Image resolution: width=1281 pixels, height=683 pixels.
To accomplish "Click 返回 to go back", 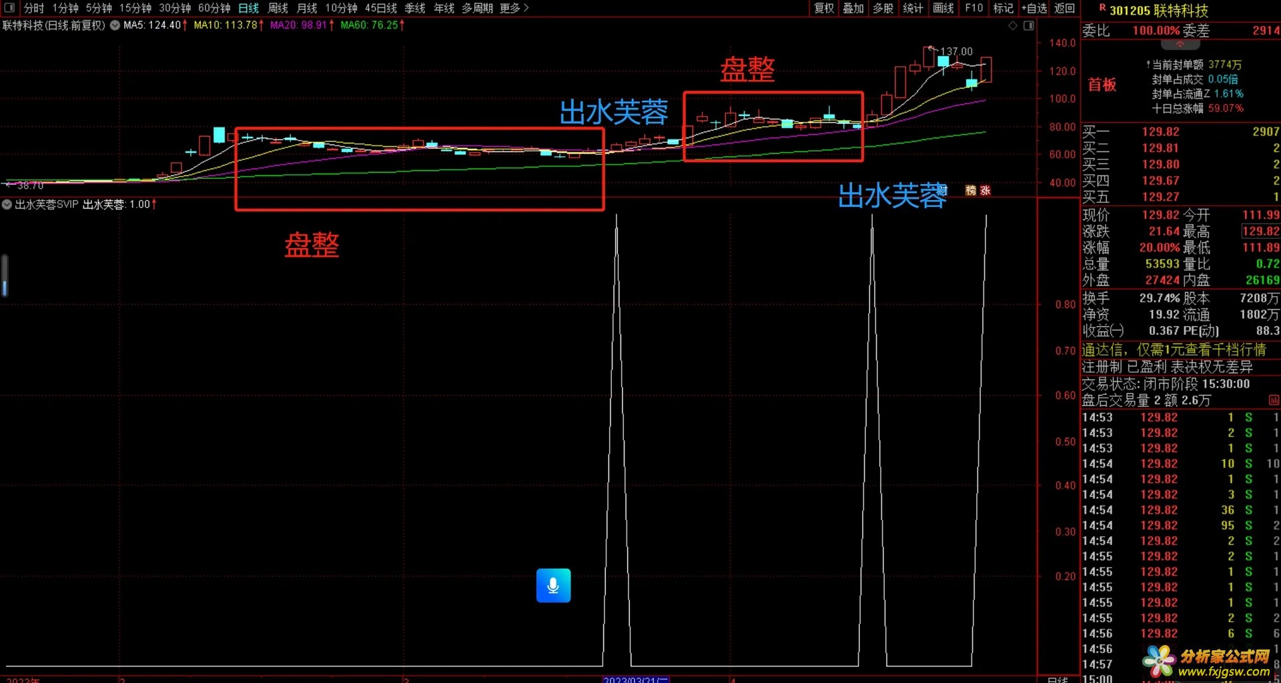I will coord(1065,8).
